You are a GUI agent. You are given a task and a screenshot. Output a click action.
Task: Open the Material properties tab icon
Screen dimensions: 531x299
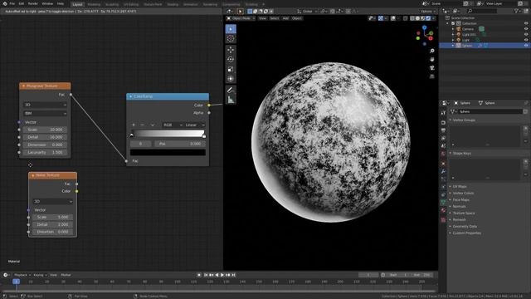pyautogui.click(x=443, y=210)
